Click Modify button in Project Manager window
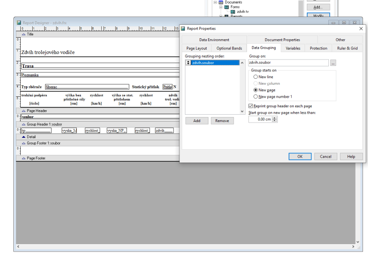Image resolution: width=368 pixels, height=258 pixels. 318,15
